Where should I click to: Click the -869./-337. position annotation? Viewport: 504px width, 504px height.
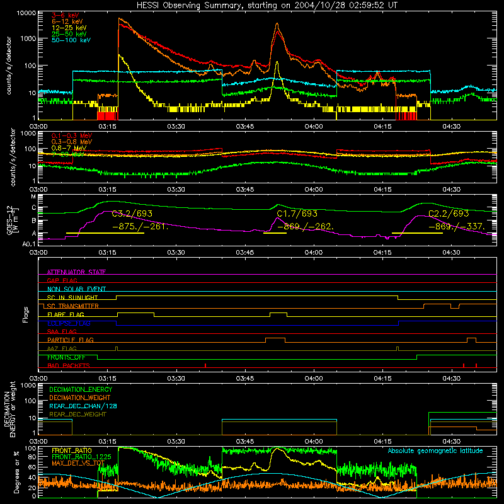pos(457,226)
